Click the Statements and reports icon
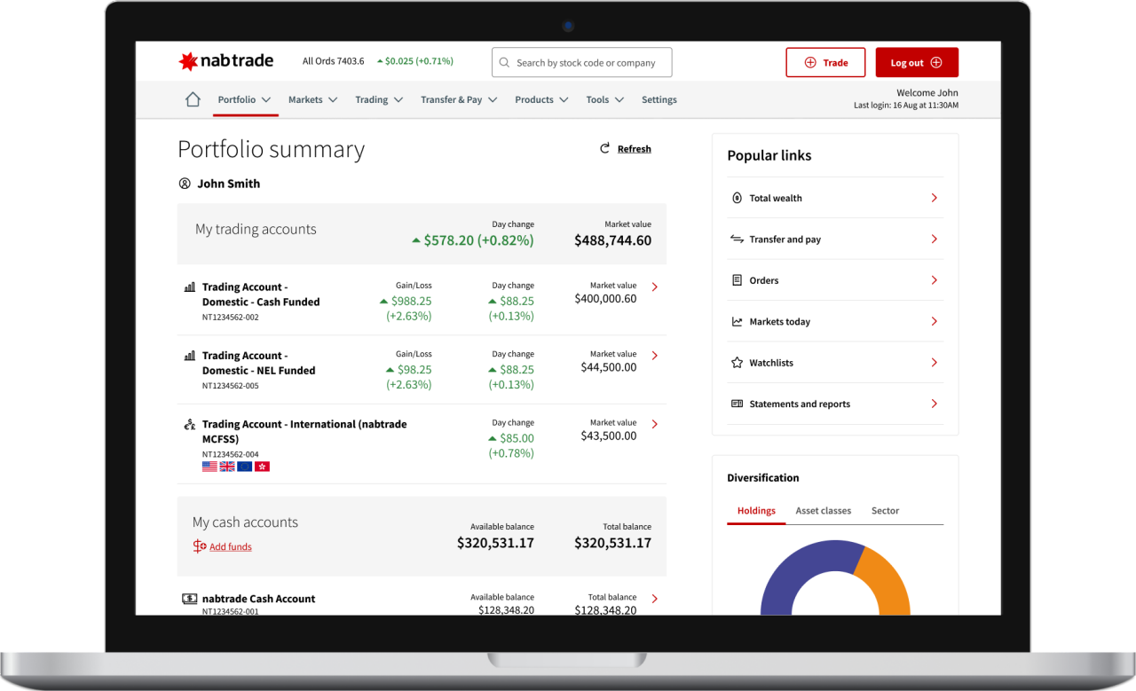This screenshot has height=691, width=1136. (737, 404)
